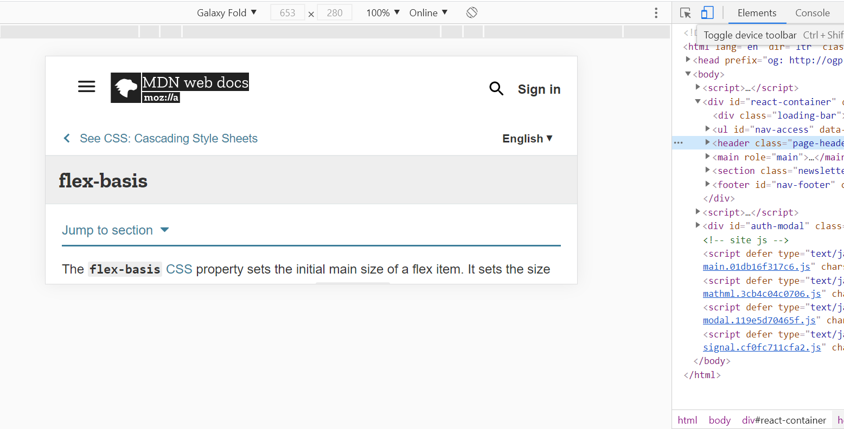Image resolution: width=844 pixels, height=429 pixels.
Task: Open the device toolbar more options menu
Action: point(656,12)
